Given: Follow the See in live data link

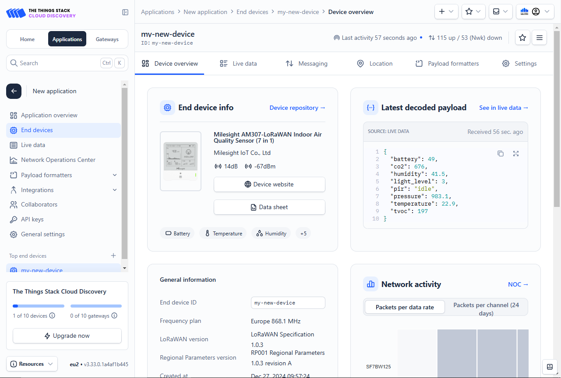Looking at the screenshot, I should point(504,108).
